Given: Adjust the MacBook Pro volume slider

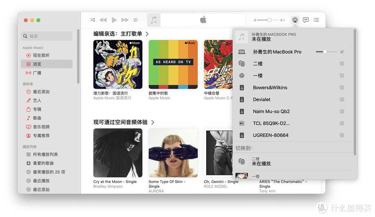Looking at the screenshot, I should [325, 52].
